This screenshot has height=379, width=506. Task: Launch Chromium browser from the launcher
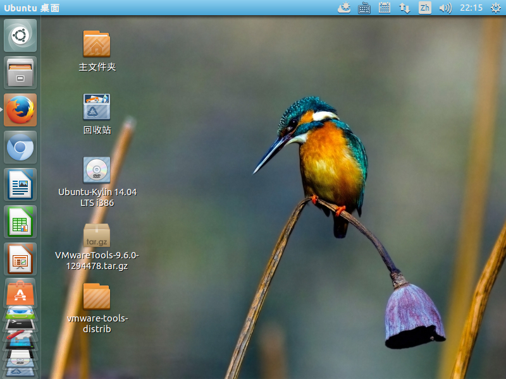tap(20, 147)
